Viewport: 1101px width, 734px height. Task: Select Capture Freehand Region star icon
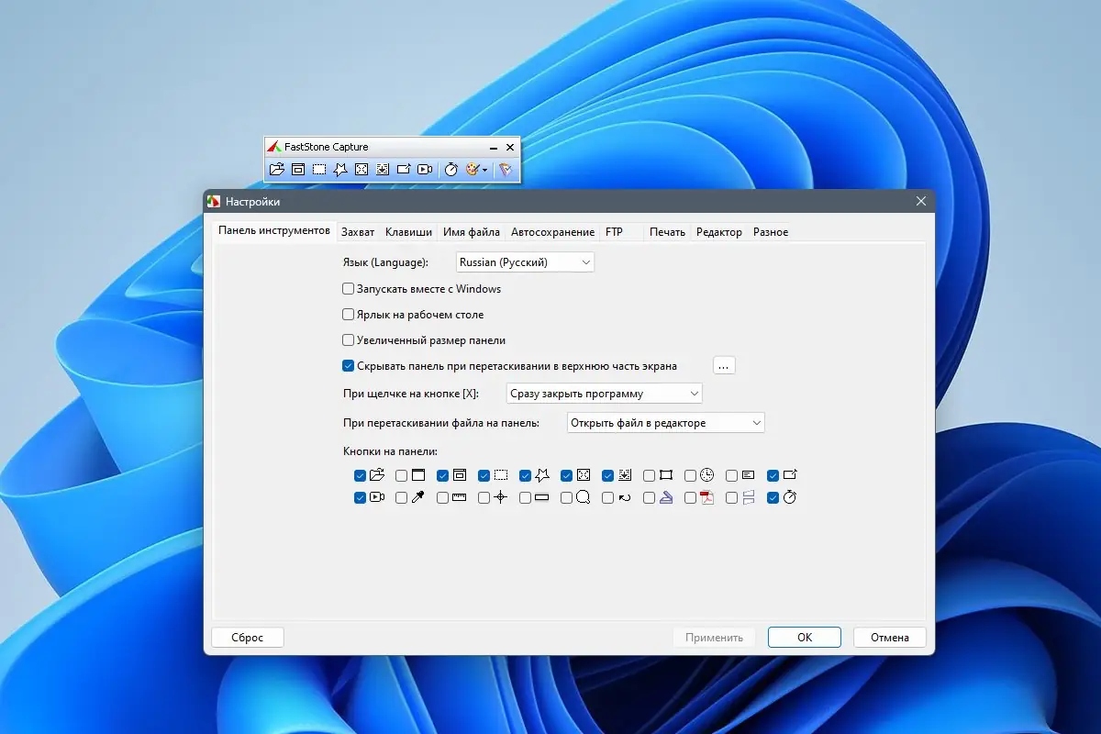[340, 170]
